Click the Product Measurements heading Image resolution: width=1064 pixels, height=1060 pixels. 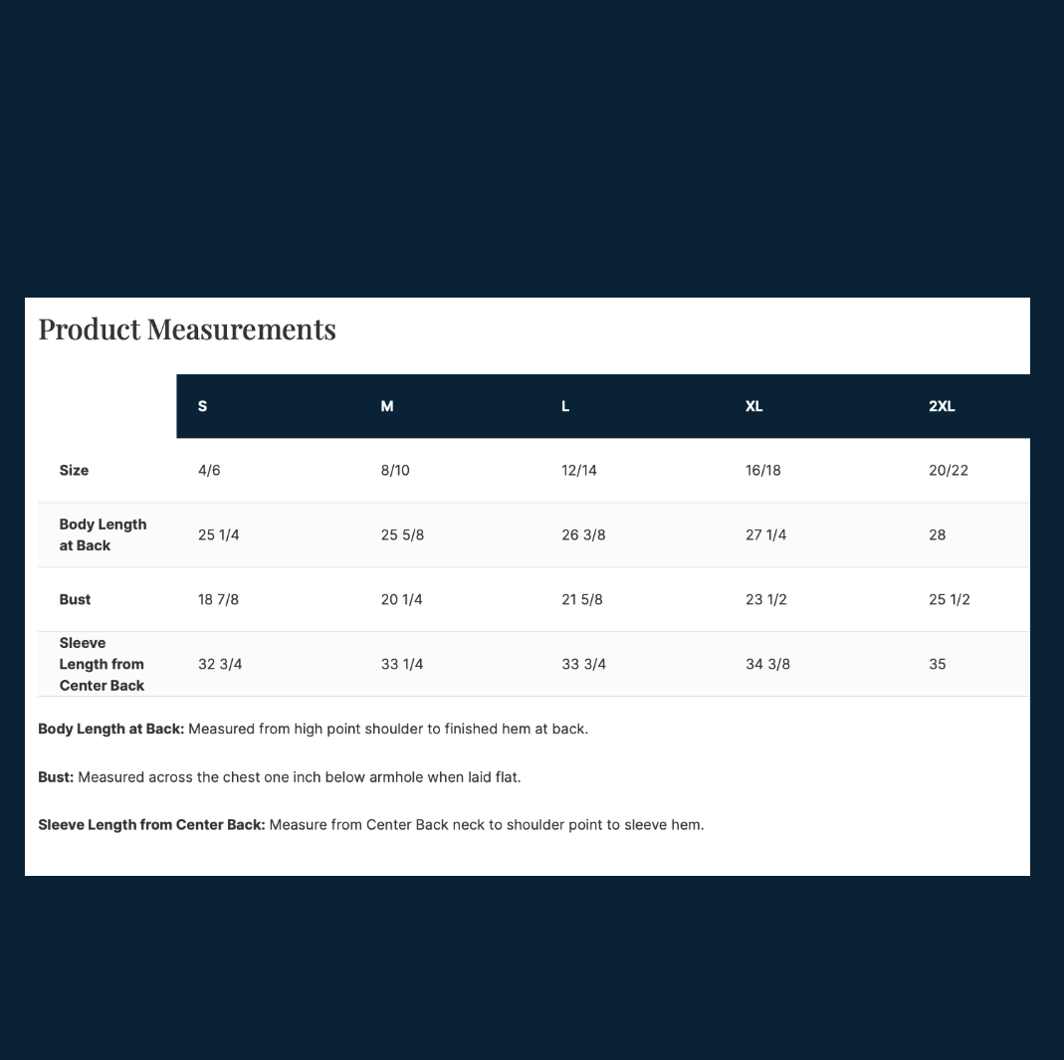tap(187, 329)
